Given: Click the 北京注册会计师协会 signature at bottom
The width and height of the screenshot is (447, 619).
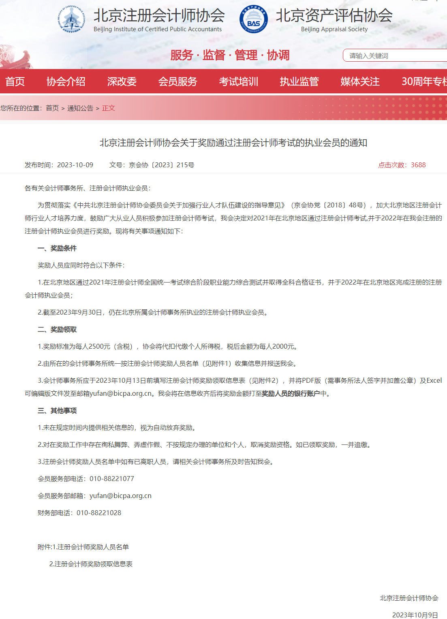Looking at the screenshot, I should click(x=409, y=598).
